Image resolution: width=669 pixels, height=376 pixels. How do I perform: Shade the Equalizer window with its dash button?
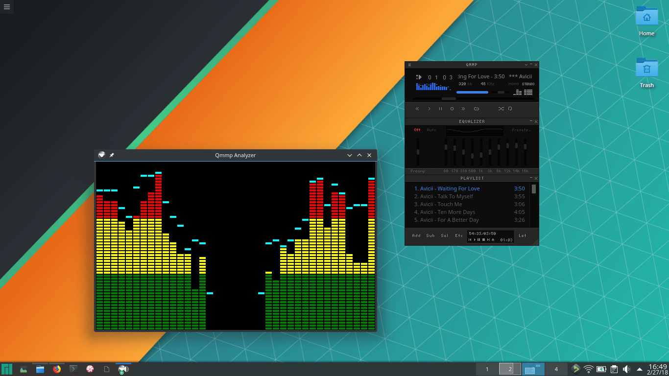pos(531,121)
